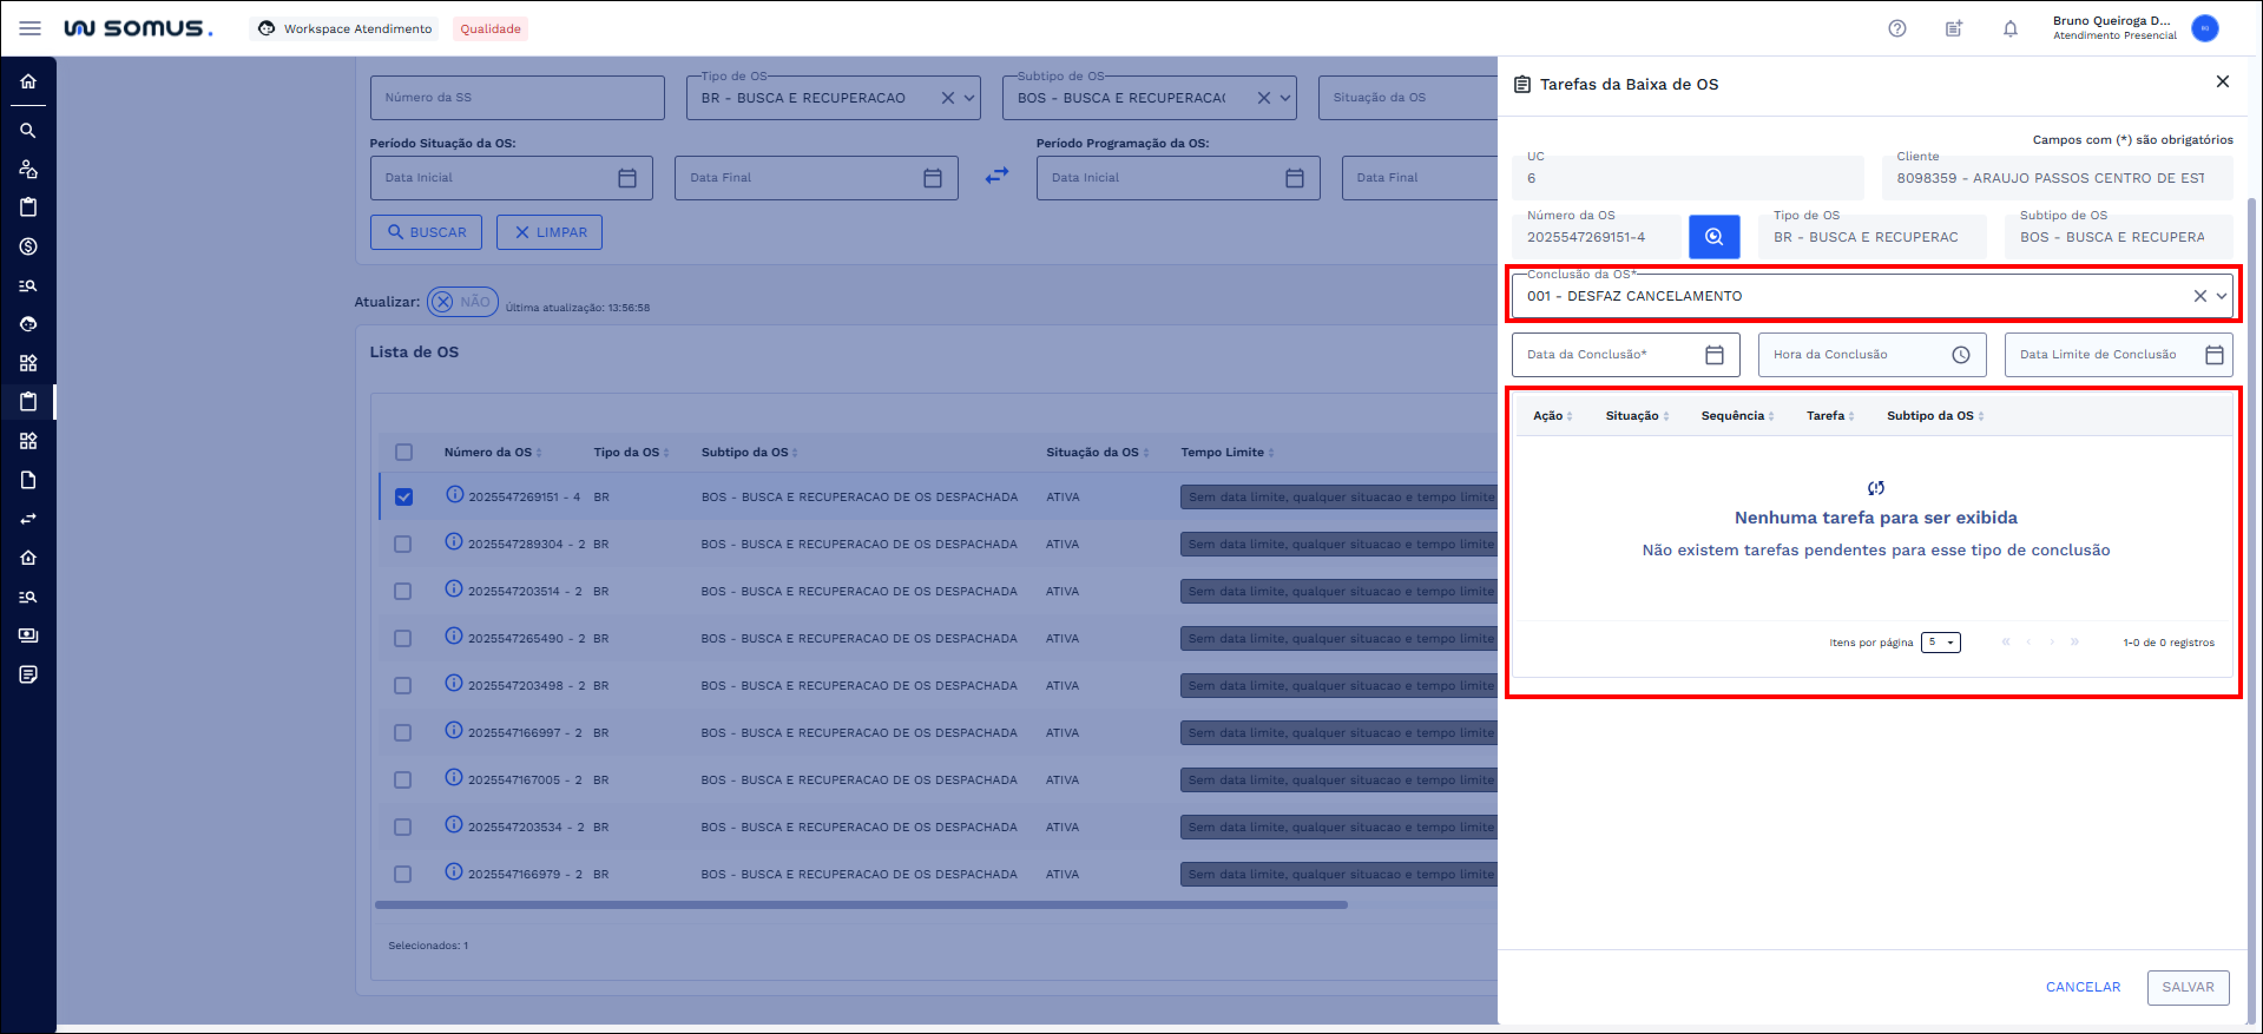This screenshot has height=1034, width=2263.
Task: Open the help question-mark icon
Action: (x=1897, y=28)
